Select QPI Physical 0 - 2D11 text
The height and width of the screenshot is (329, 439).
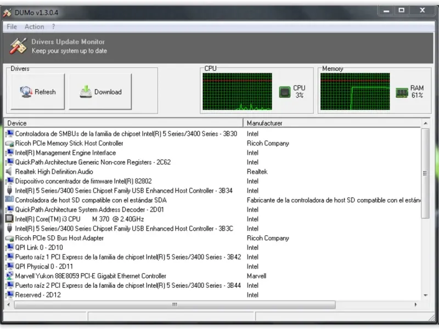click(44, 266)
